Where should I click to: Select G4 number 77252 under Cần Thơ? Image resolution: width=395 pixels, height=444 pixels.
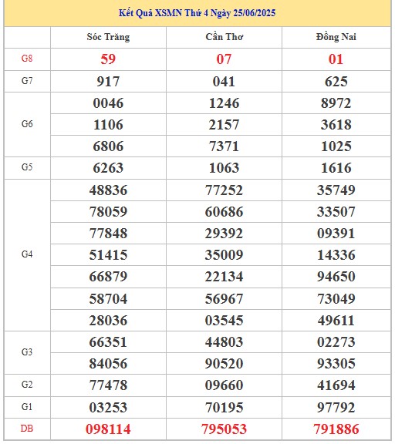[x=224, y=190]
